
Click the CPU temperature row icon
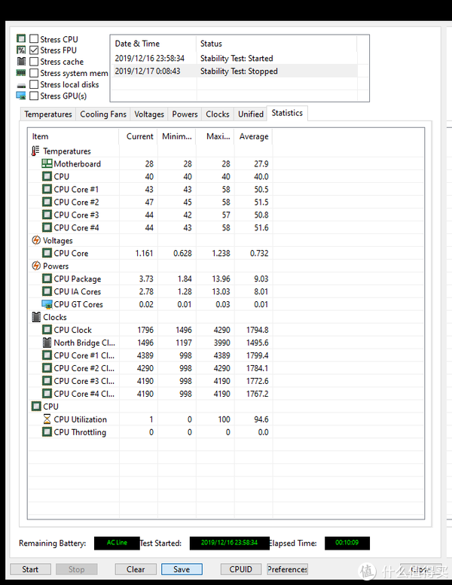[47, 176]
